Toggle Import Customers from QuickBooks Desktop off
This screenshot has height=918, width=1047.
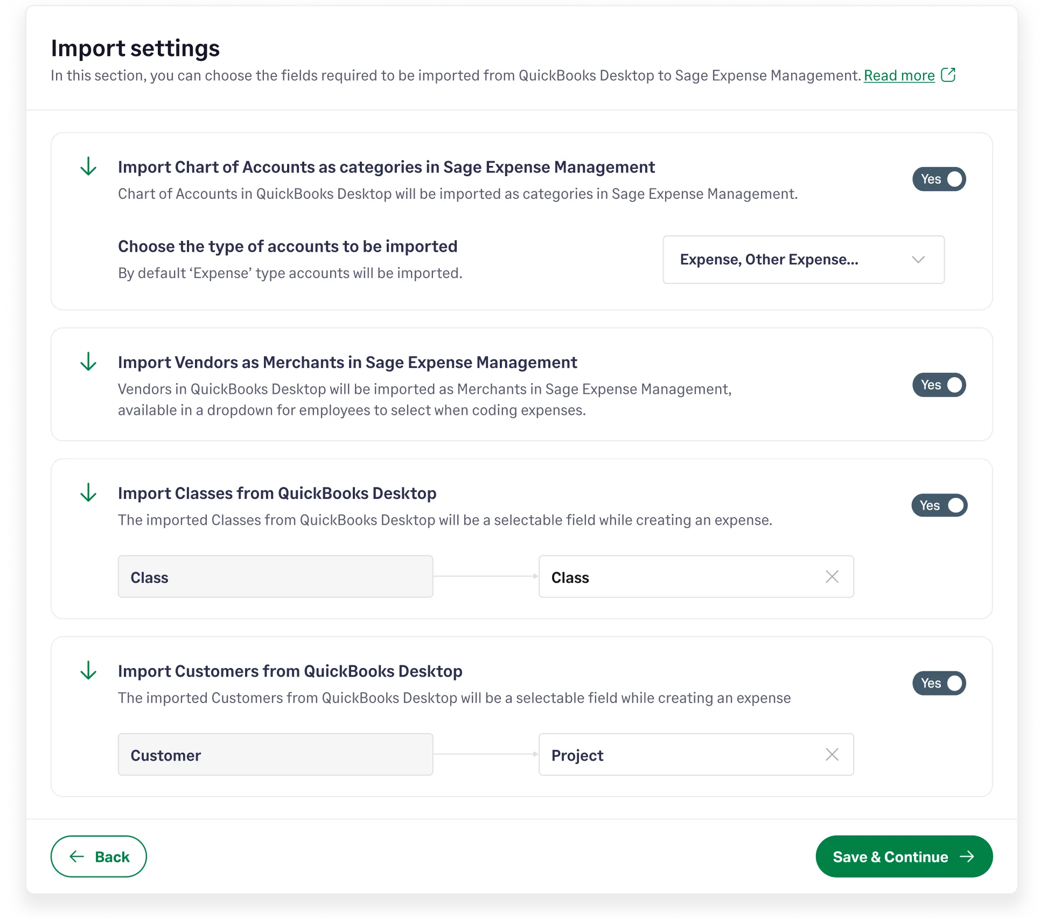(939, 683)
